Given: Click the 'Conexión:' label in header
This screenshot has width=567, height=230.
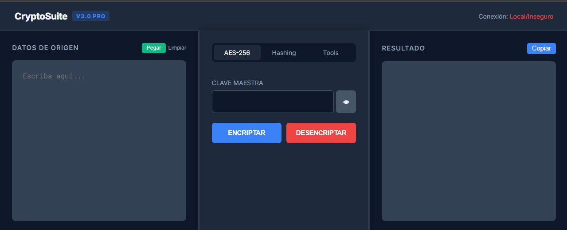Looking at the screenshot, I should click(493, 16).
